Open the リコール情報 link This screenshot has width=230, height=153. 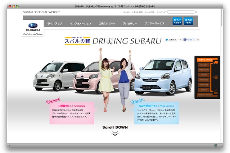click(149, 12)
